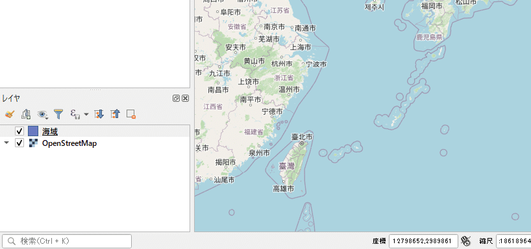
Task: Click the extents toggle icon beside coordinates
Action: (x=466, y=241)
